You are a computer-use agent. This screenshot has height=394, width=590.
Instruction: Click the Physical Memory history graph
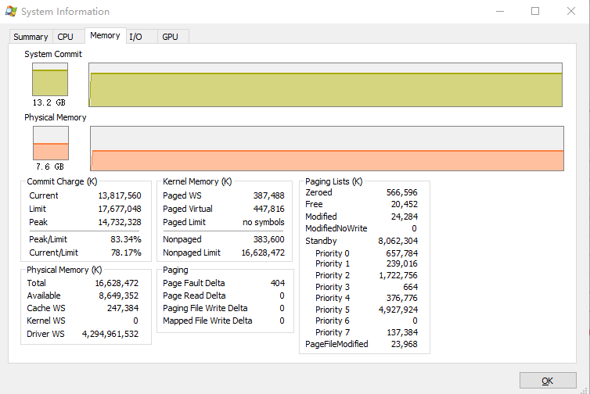click(326, 149)
